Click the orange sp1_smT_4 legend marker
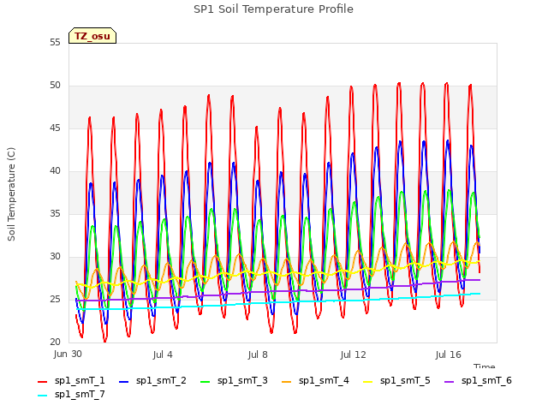Image resolution: width=548 pixels, height=411 pixels. 287,382
